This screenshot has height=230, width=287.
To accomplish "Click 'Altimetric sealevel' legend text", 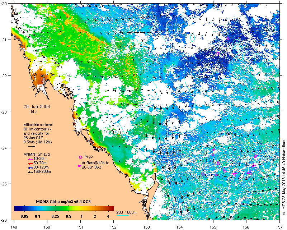I will coord(38,125).
